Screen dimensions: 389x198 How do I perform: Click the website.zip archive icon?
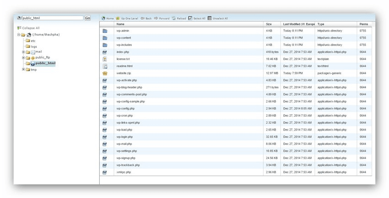coord(105,73)
